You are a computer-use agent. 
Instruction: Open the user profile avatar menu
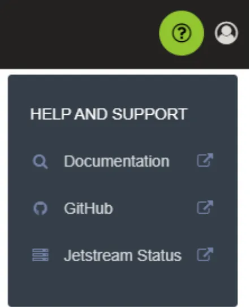[x=226, y=33]
